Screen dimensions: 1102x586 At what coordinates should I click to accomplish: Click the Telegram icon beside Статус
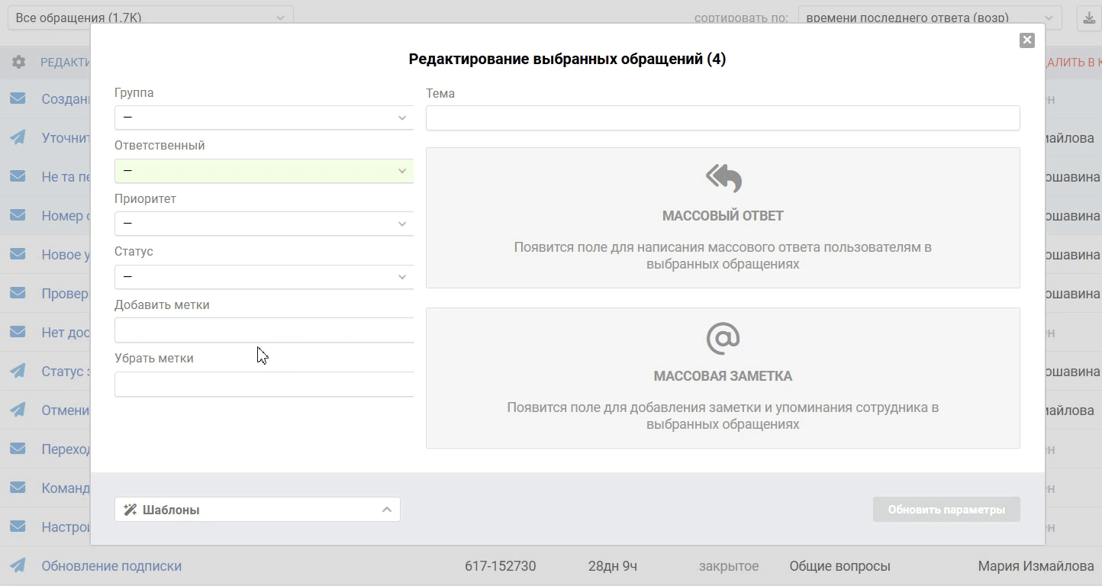tap(18, 371)
